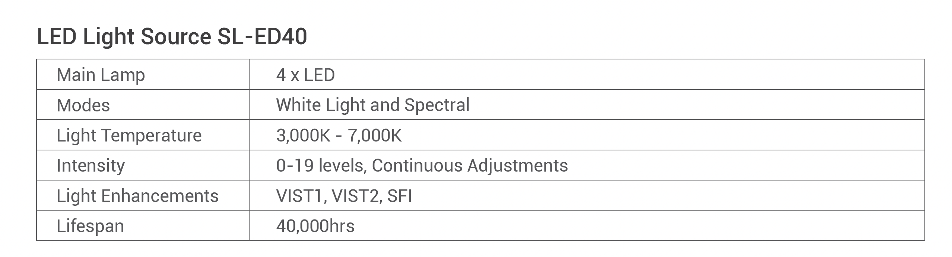Select the '0-19 levels' intensity text
The width and height of the screenshot is (952, 257).
[x=320, y=166]
